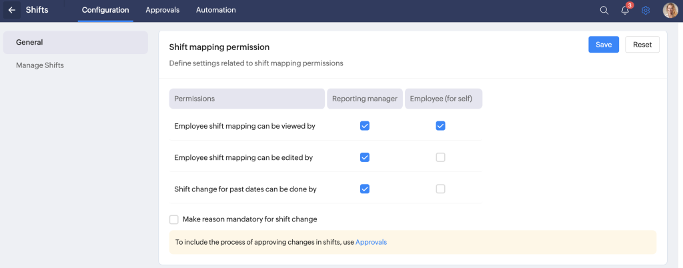Click the Save button
This screenshot has width=683, height=268.
coord(604,45)
